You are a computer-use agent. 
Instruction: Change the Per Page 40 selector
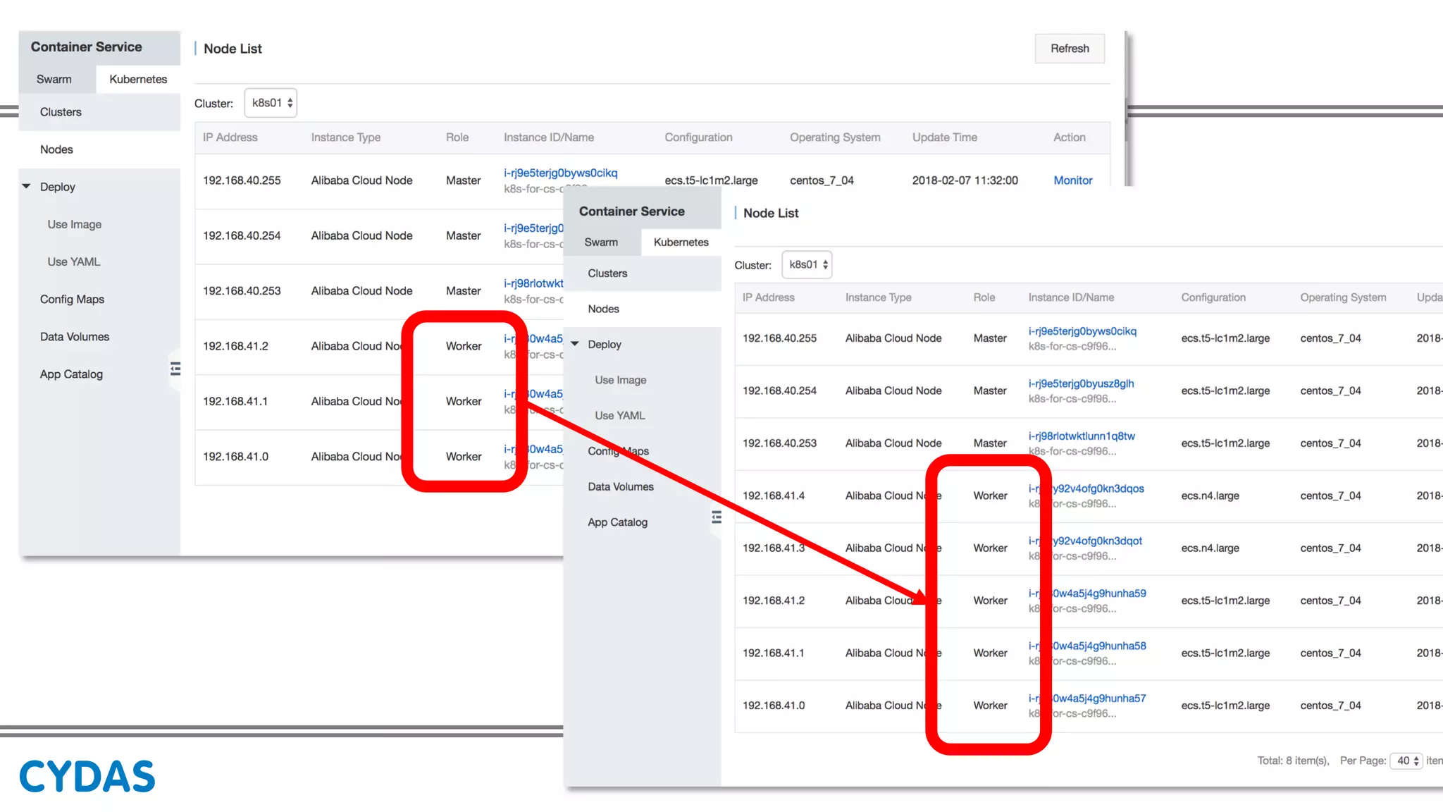tap(1407, 761)
